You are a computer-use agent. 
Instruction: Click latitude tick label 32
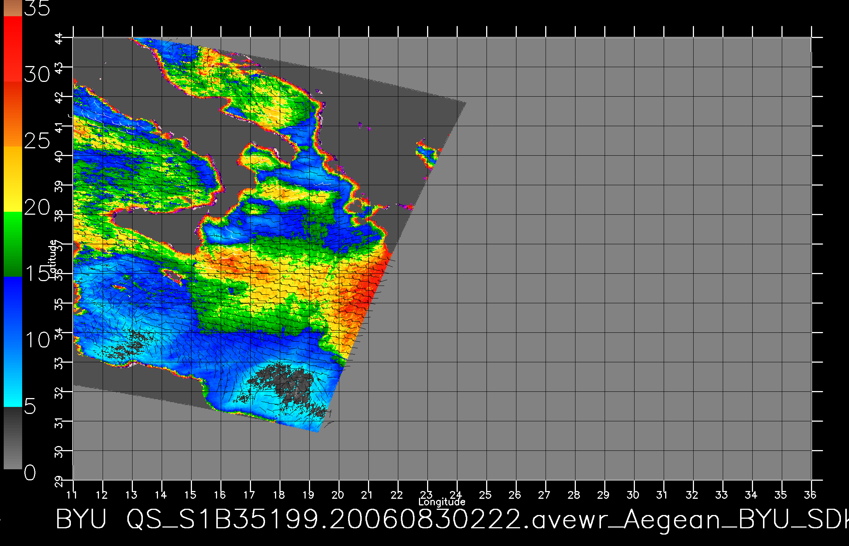point(59,392)
